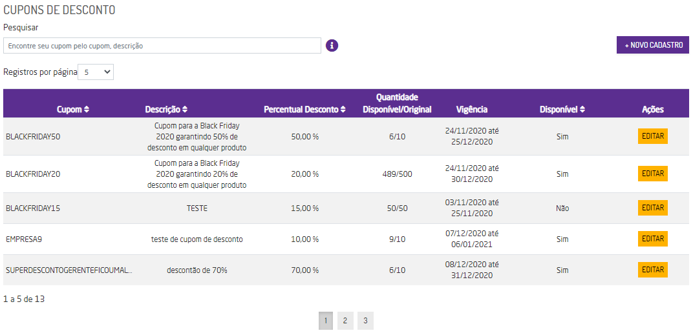The height and width of the screenshot is (333, 693).
Task: Click the search info icon
Action: pos(332,45)
